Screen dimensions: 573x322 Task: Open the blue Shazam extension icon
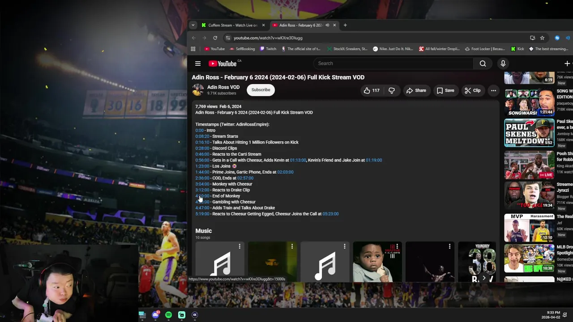click(557, 38)
